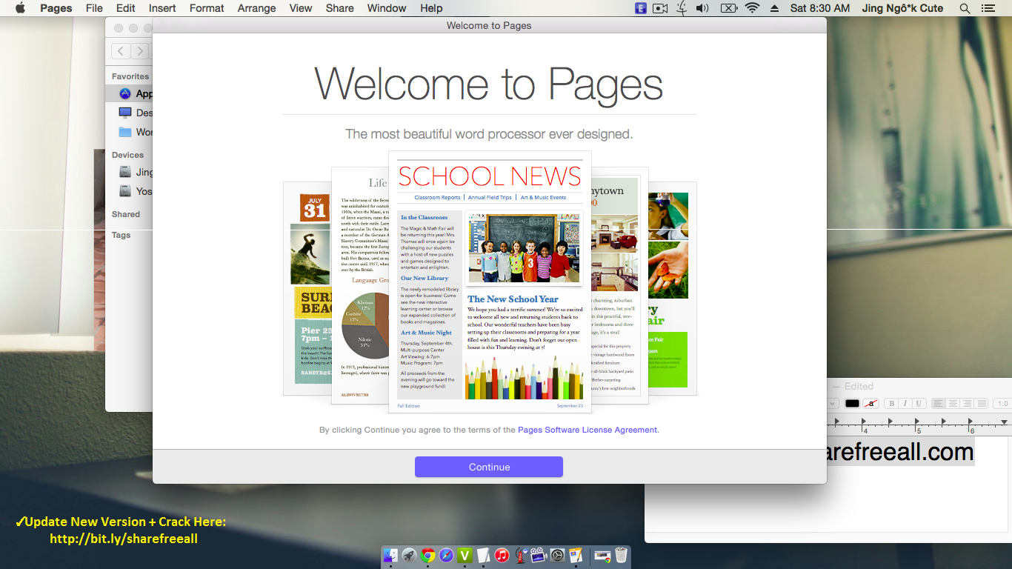Open Pages icon in the Dock
The height and width of the screenshot is (569, 1012).
tap(576, 555)
